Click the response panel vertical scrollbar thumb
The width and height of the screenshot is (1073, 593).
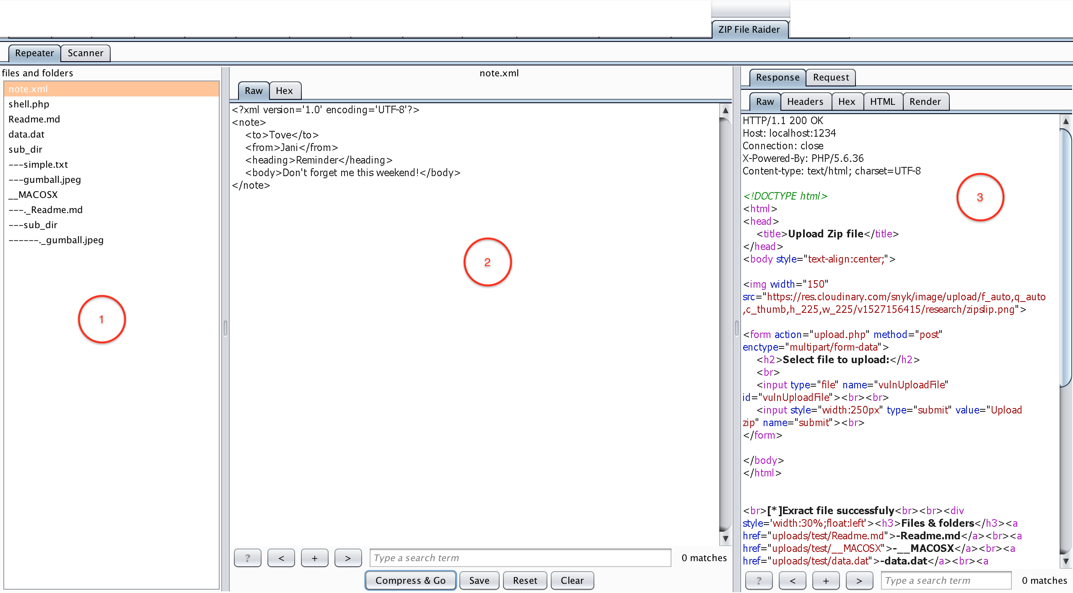1065,258
